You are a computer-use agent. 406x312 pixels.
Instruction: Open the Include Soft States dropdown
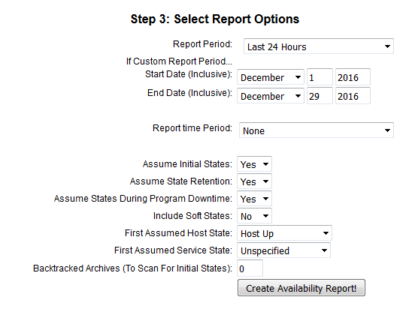[x=254, y=216]
